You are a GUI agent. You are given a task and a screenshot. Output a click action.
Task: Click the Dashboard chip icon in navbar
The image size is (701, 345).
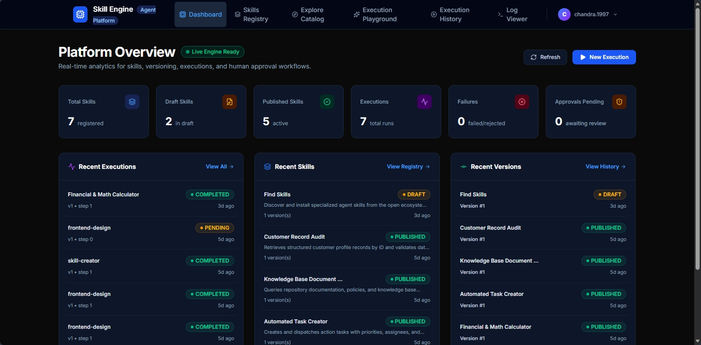tap(183, 14)
